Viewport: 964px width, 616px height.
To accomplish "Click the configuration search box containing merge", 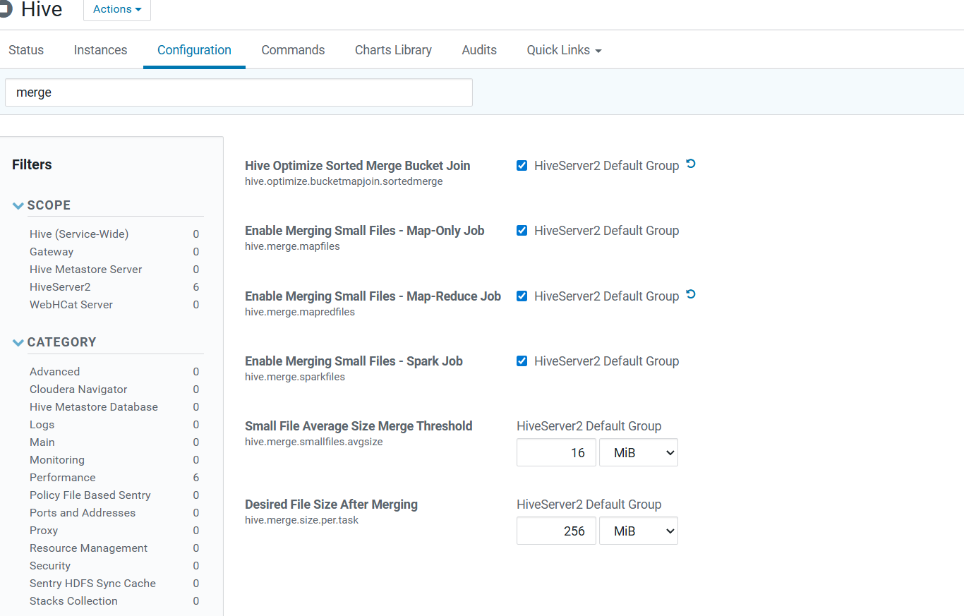I will (239, 92).
